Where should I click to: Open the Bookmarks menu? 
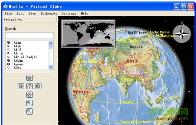[x=49, y=14]
